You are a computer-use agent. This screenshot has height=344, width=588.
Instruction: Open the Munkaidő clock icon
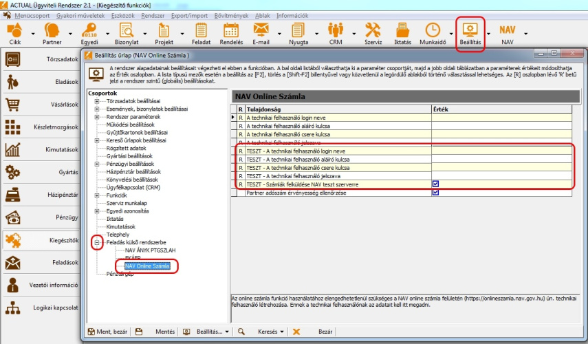pos(433,32)
